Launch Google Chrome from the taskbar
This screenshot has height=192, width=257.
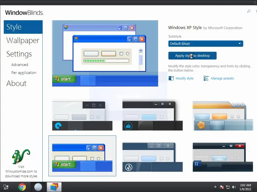pos(22,187)
